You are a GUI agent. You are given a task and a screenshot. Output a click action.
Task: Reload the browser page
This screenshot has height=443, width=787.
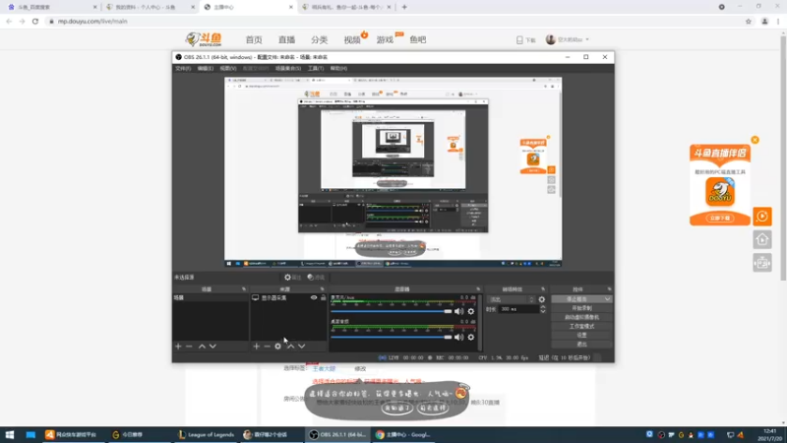pos(35,21)
